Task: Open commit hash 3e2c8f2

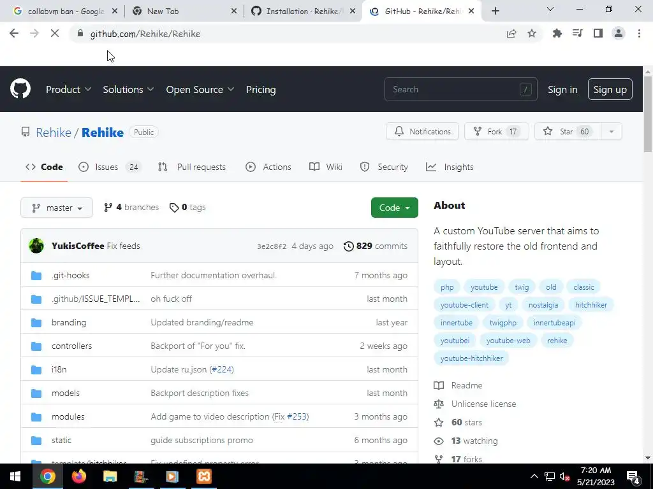Action: tap(272, 246)
